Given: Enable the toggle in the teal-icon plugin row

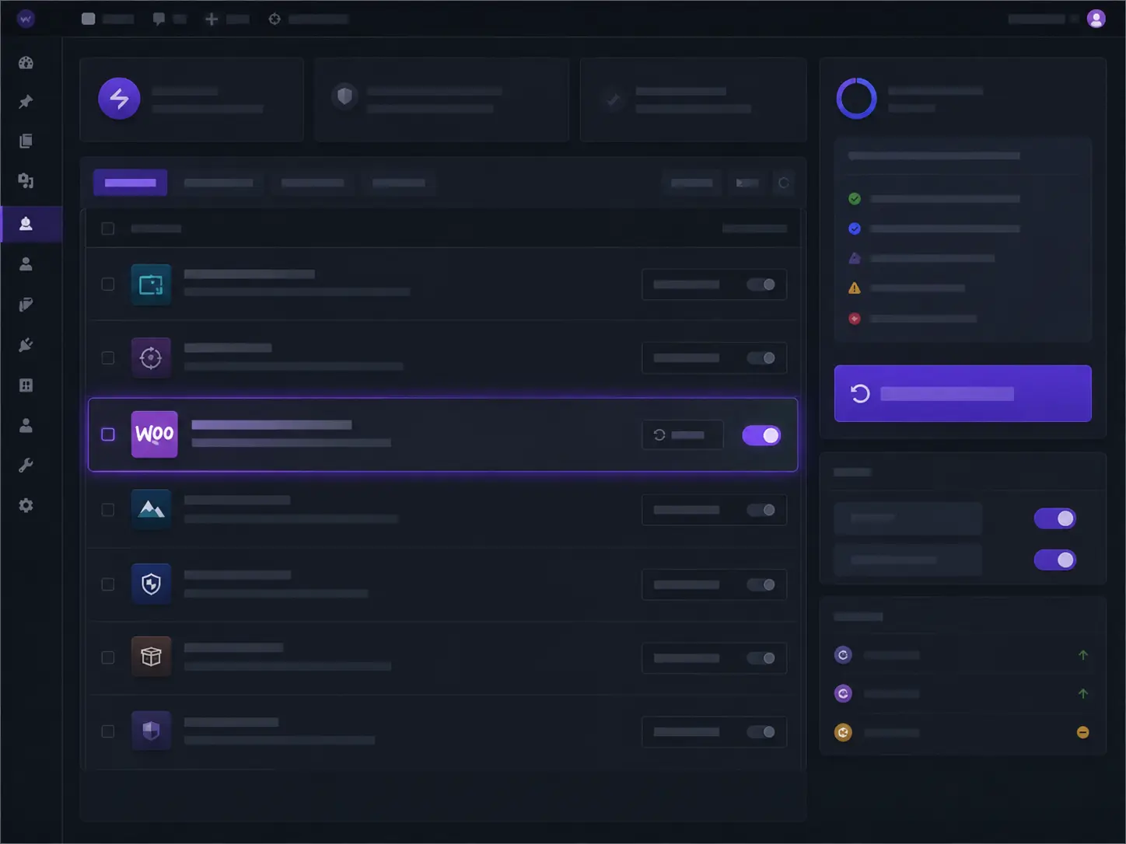Looking at the screenshot, I should [x=761, y=284].
